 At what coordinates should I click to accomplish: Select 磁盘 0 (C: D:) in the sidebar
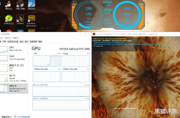(x=14, y=68)
